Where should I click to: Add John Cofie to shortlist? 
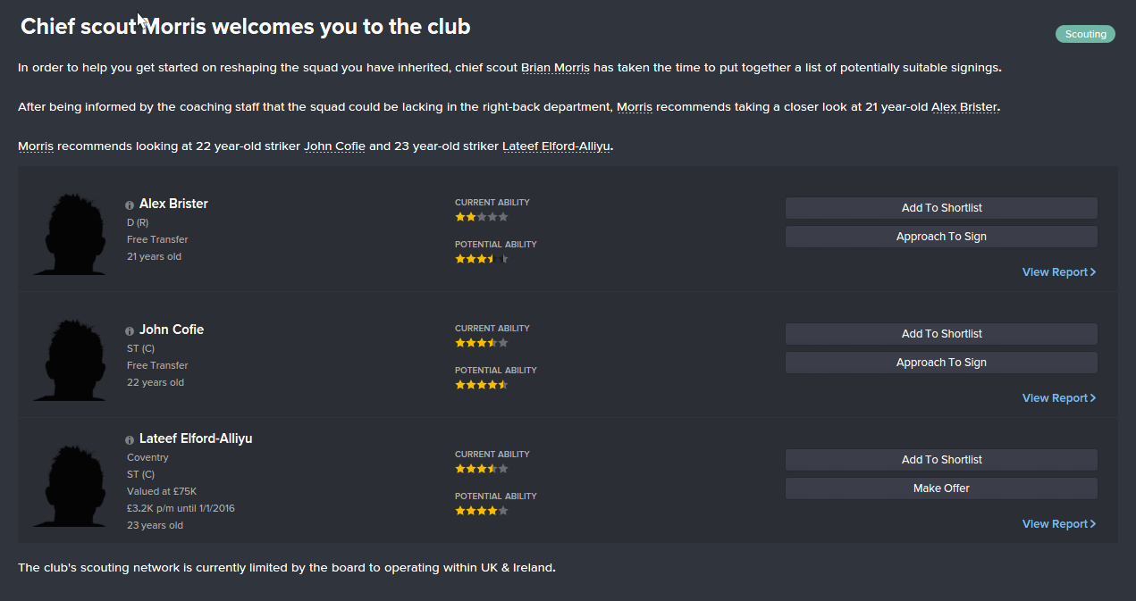coord(941,334)
